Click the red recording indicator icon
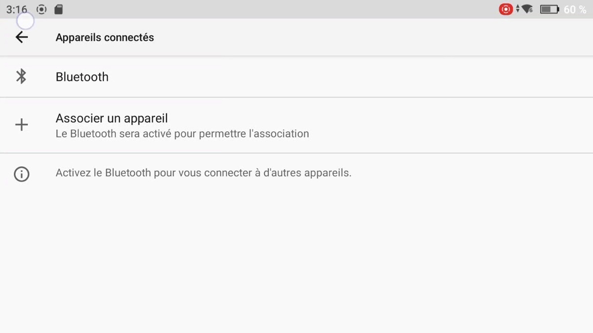The image size is (593, 333). pyautogui.click(x=506, y=9)
